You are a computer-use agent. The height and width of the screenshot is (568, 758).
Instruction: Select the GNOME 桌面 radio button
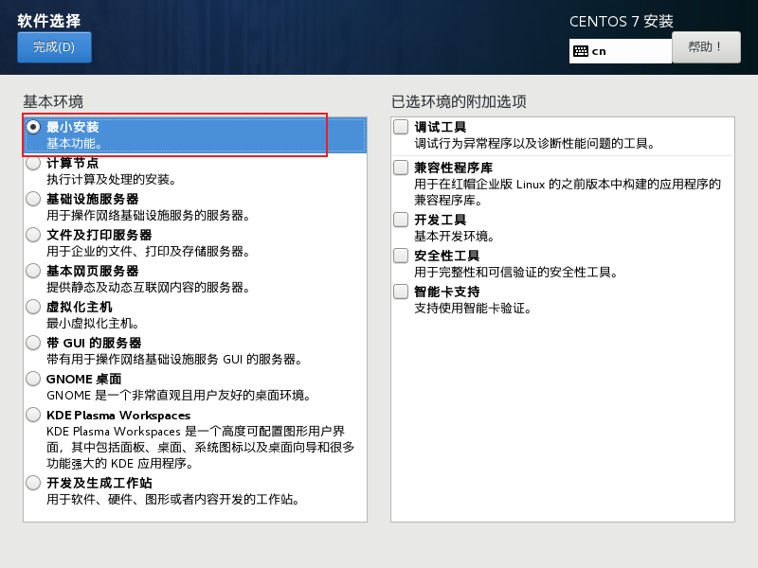[33, 379]
